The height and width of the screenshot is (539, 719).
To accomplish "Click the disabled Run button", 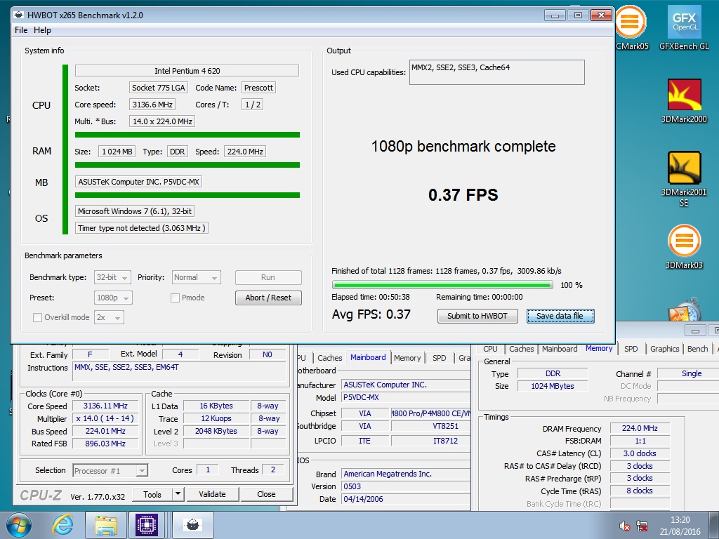I will (x=268, y=277).
